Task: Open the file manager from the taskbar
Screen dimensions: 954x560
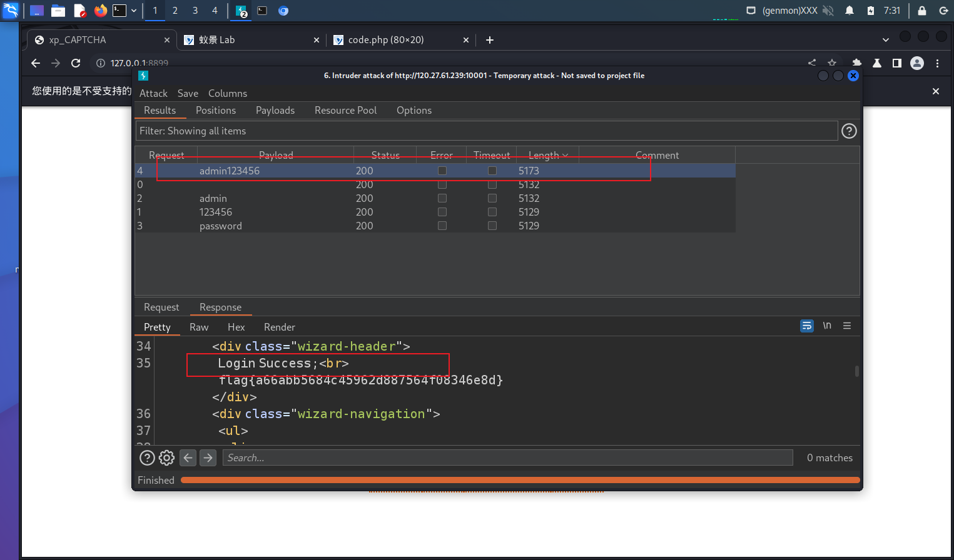Action: pos(58,11)
